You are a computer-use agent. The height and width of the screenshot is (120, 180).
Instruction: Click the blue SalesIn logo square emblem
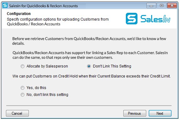click(131, 18)
